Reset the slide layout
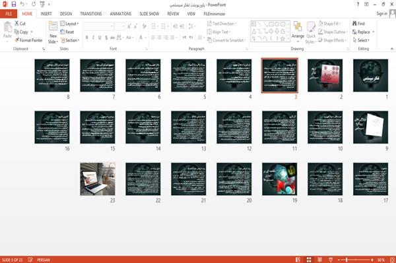Screen dimensions: 396x263 tap(67, 32)
